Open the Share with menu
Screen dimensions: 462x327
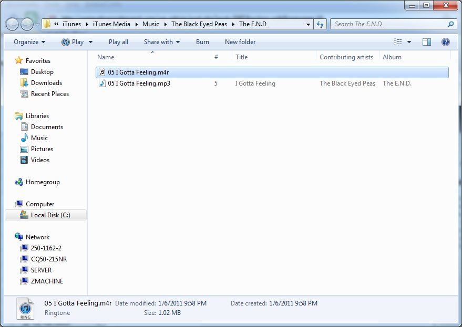pyautogui.click(x=162, y=42)
